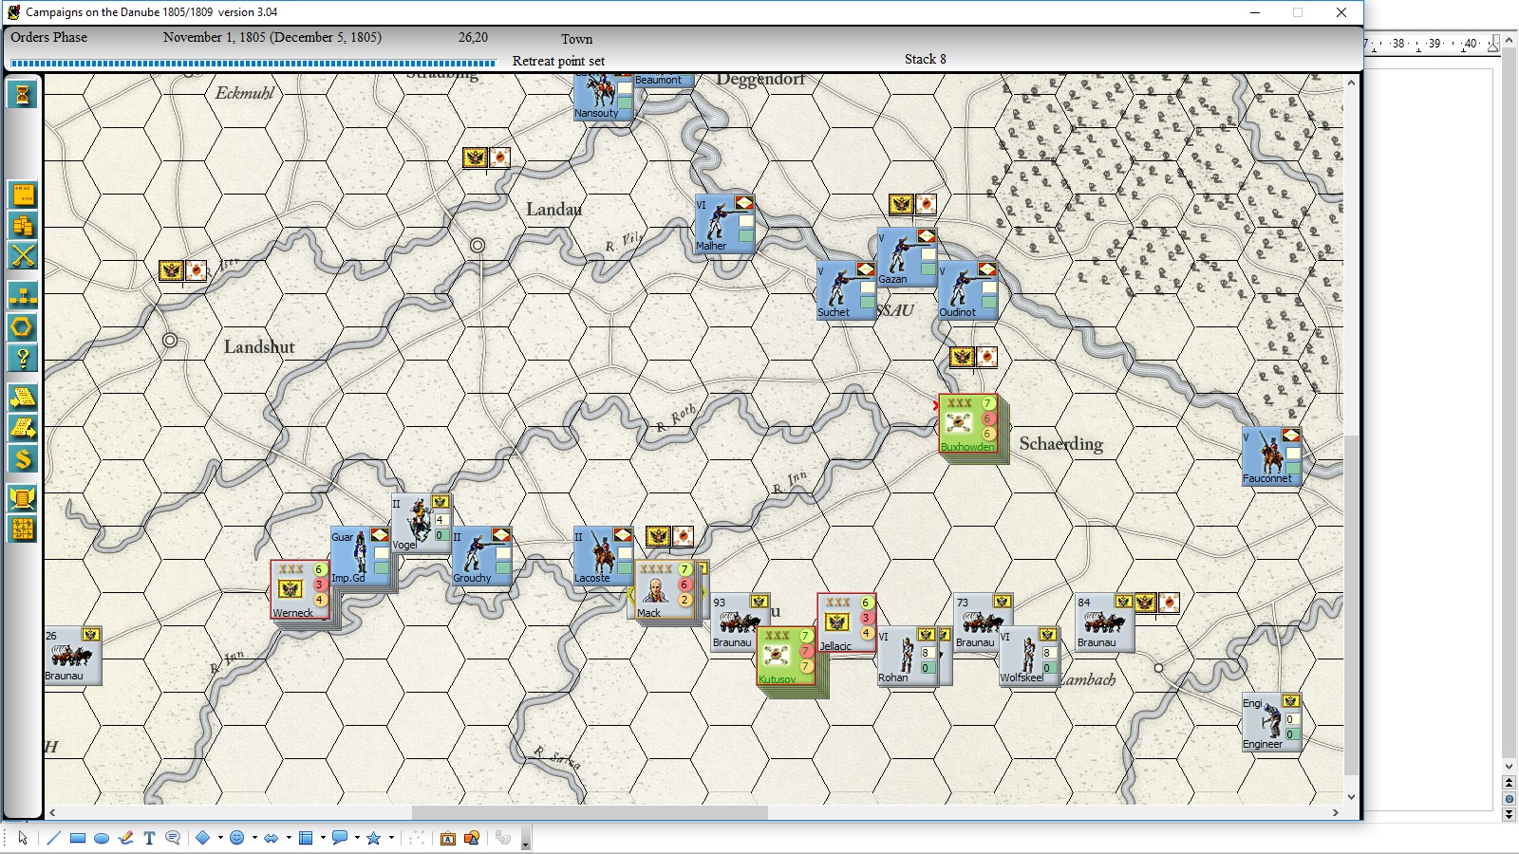Click the Nansouty cavalry unit
Image resolution: width=1519 pixels, height=854 pixels.
click(x=604, y=97)
